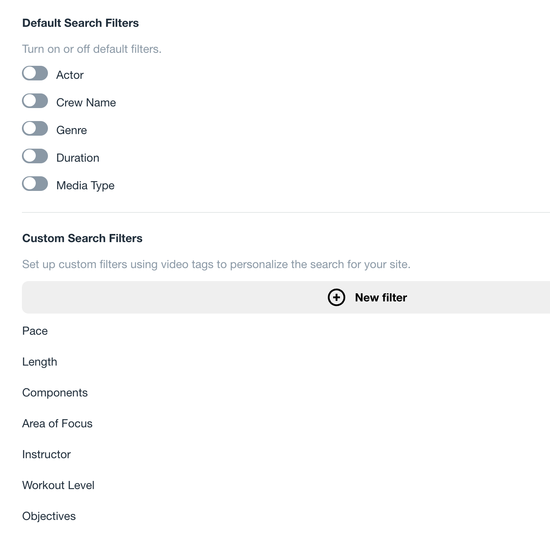Click the Default Search Filters heading
Screen dimensions: 550x537
[80, 23]
